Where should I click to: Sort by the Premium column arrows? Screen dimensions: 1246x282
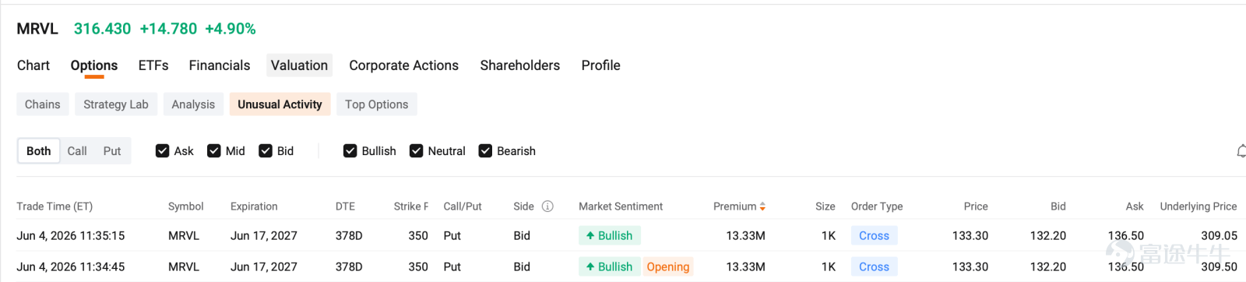click(x=762, y=206)
